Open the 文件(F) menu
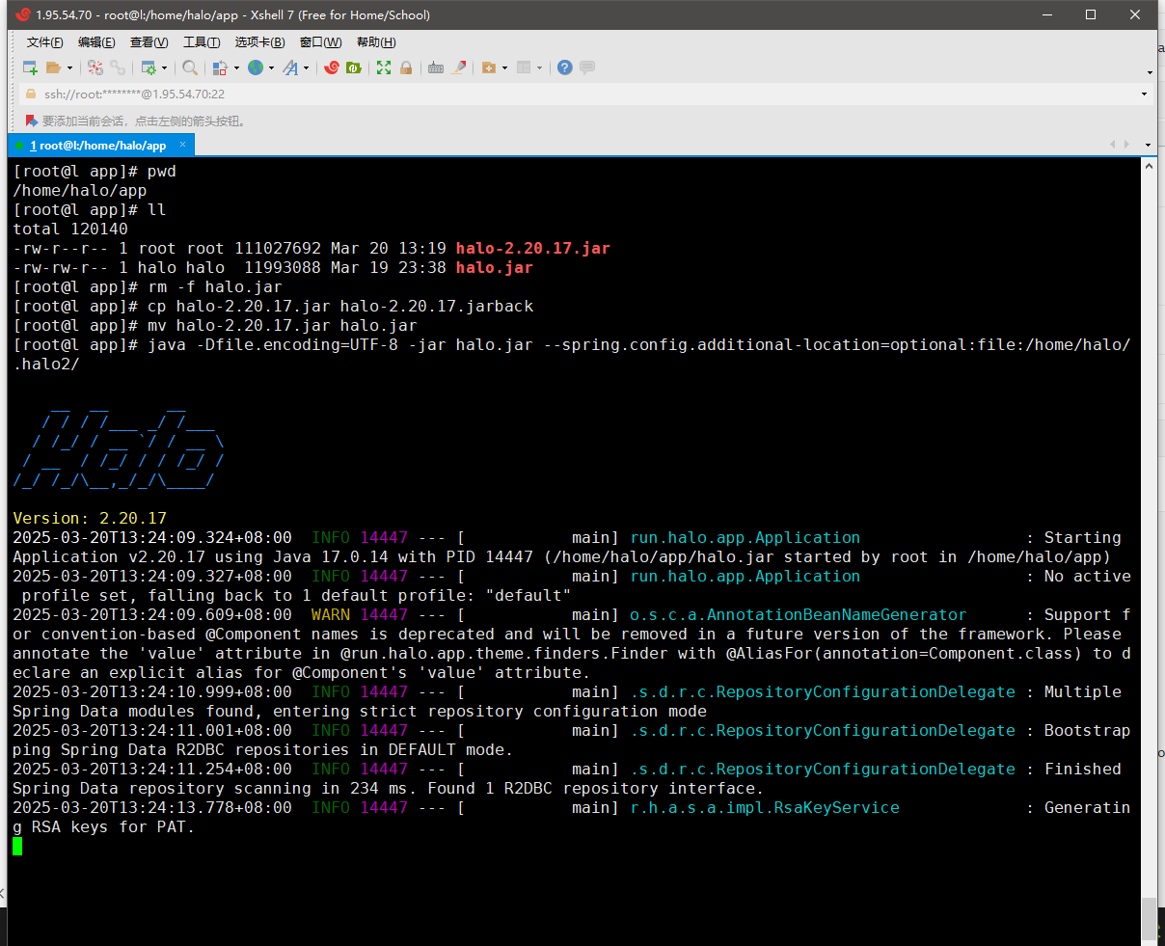The image size is (1165, 946). tap(44, 42)
